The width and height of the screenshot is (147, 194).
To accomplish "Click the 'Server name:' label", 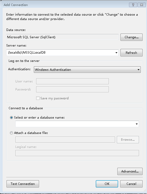I will [16, 46].
